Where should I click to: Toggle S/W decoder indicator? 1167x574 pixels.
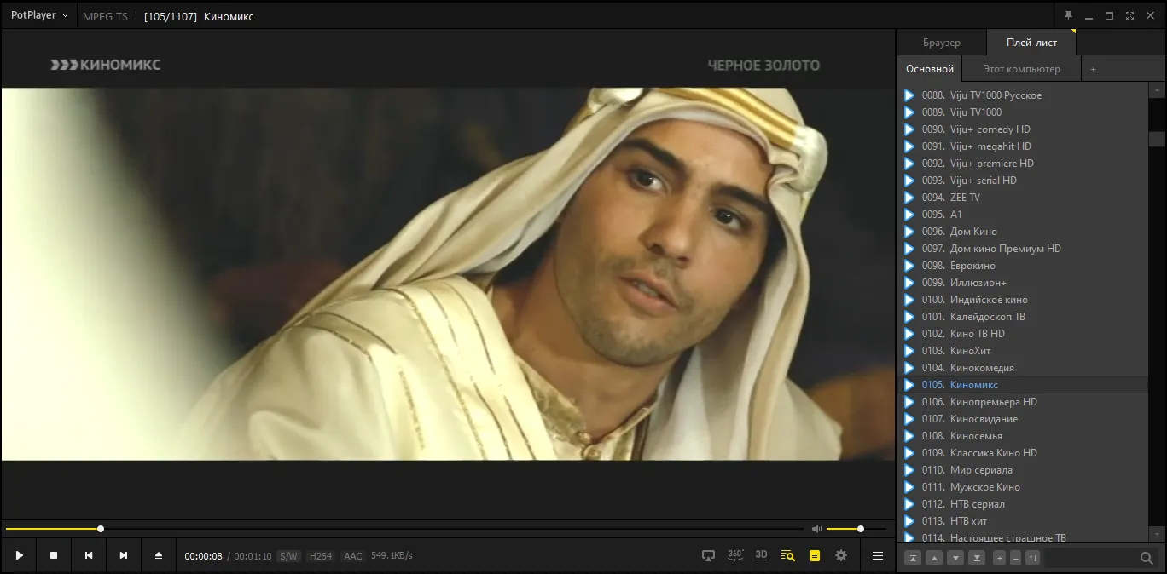(x=288, y=556)
